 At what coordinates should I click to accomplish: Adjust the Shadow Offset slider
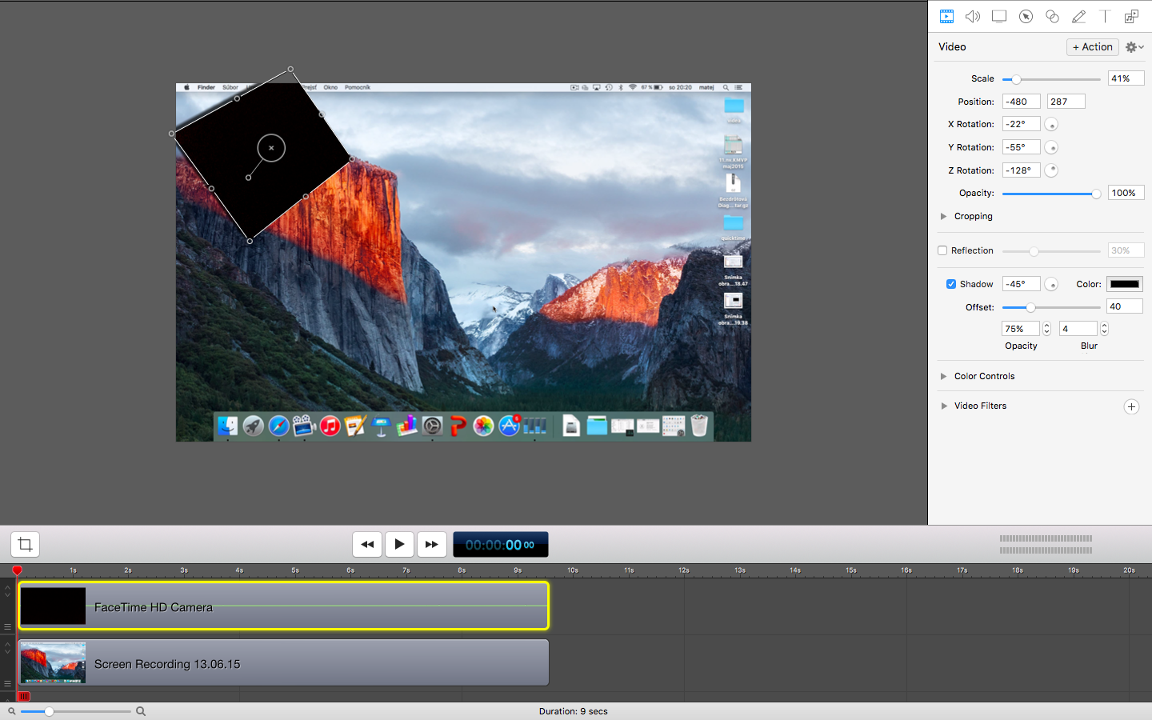(x=1051, y=307)
